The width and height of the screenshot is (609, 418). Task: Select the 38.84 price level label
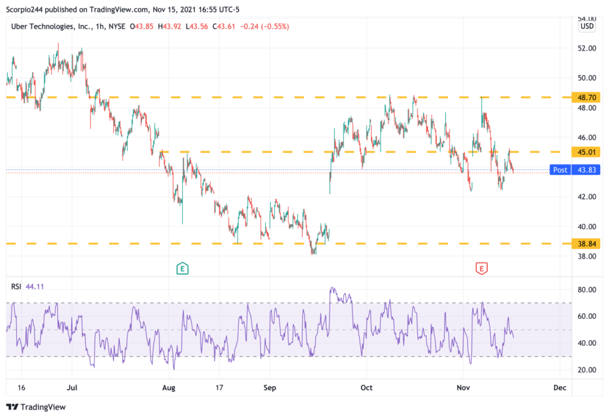point(586,244)
